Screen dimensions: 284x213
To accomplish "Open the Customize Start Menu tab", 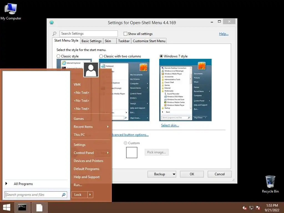I will 149,41.
